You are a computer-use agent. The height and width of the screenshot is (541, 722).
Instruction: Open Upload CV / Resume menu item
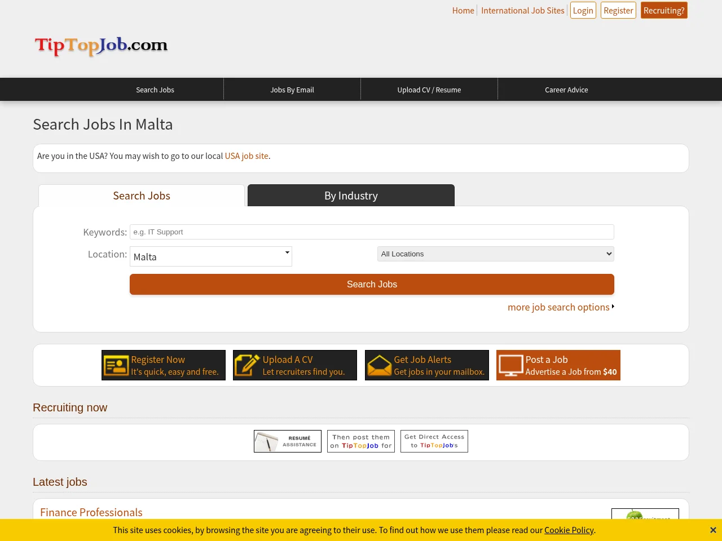(429, 90)
